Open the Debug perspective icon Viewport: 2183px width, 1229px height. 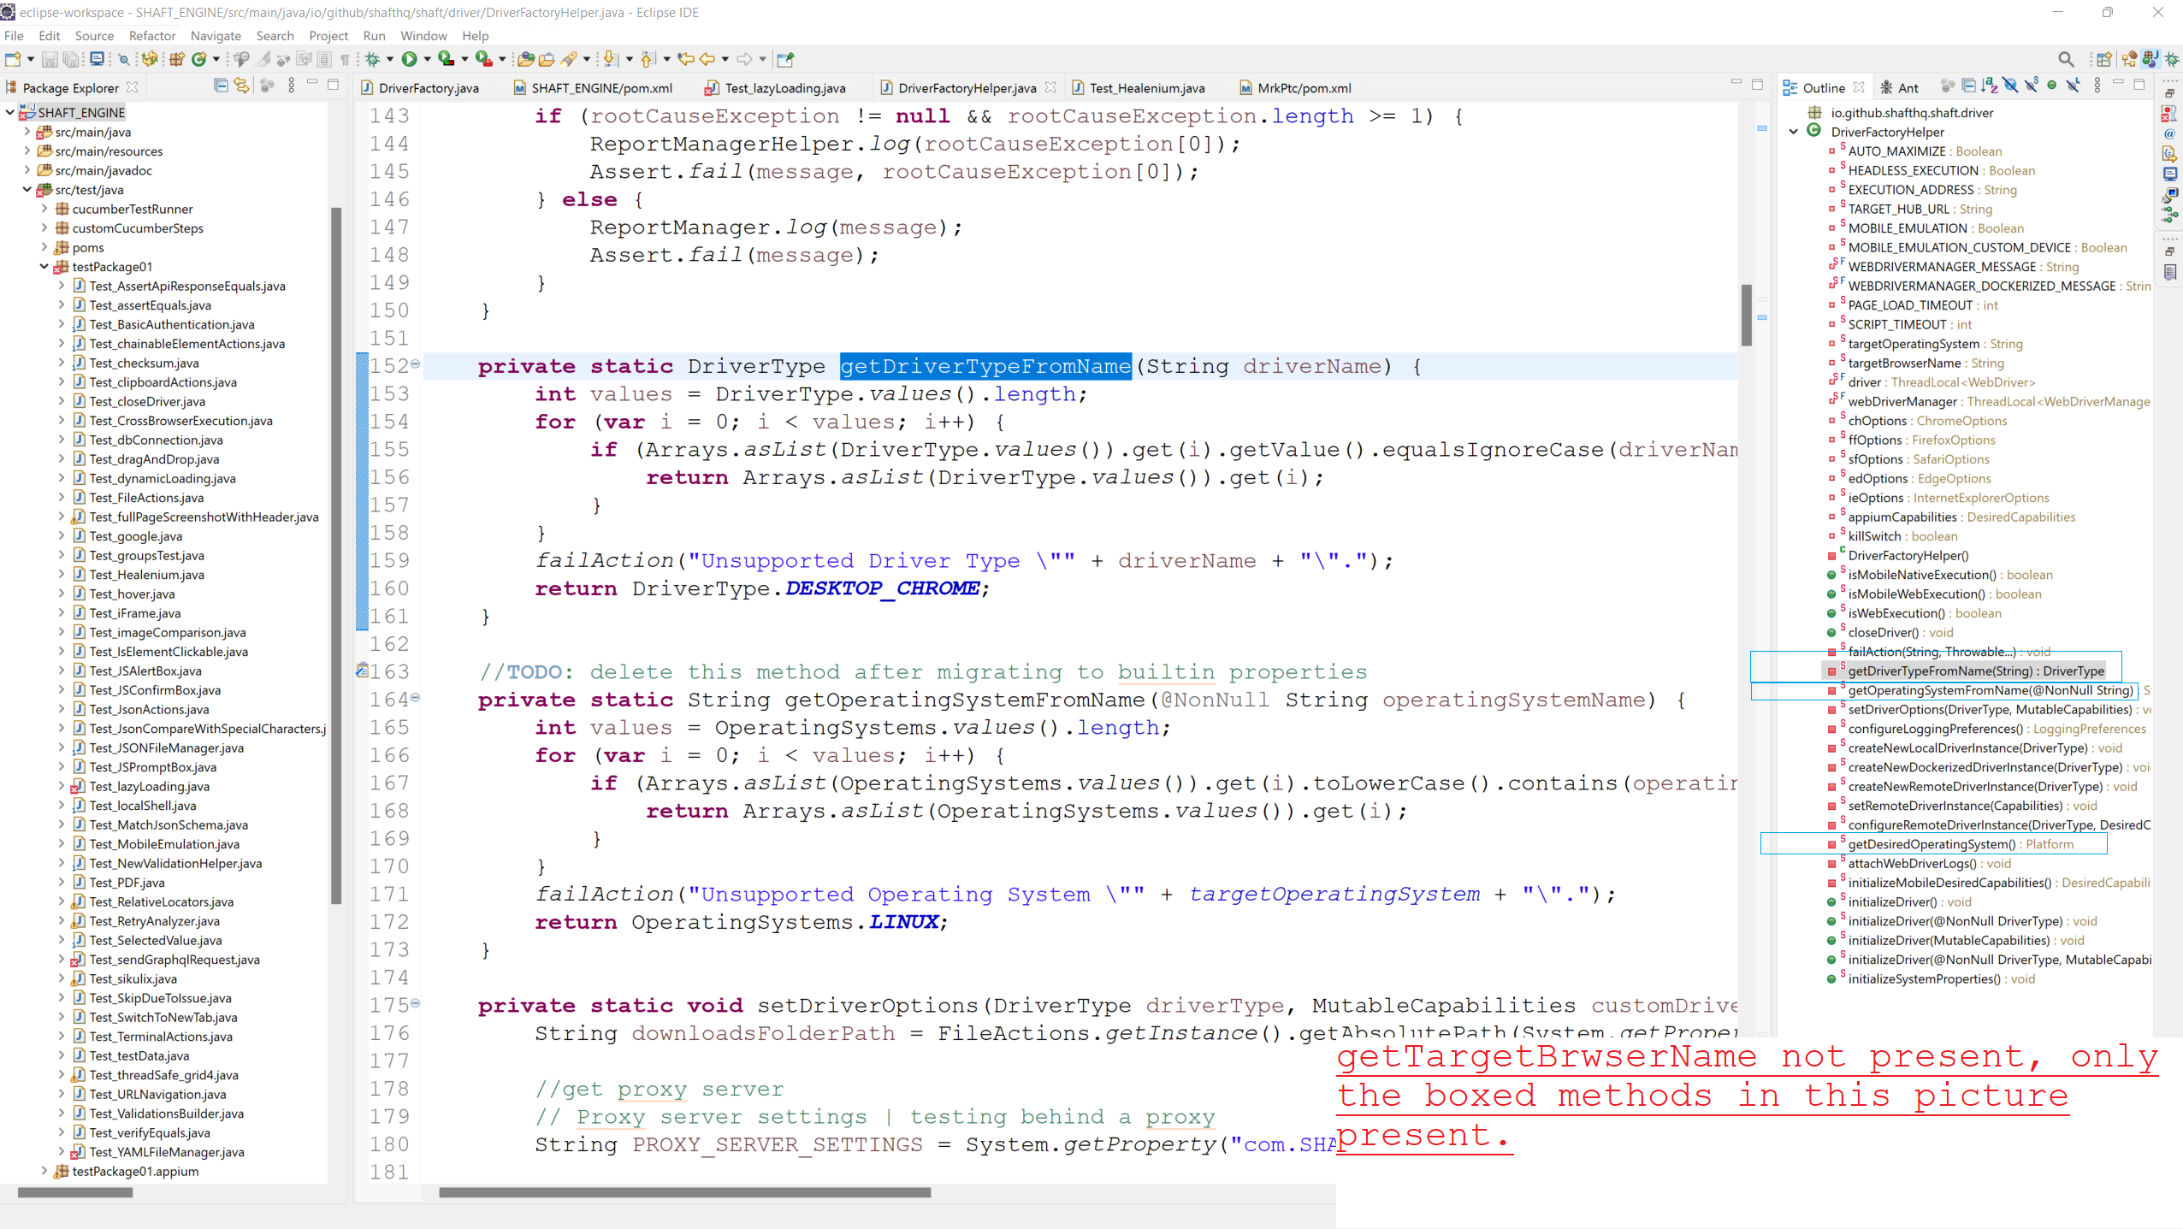tap(2173, 60)
